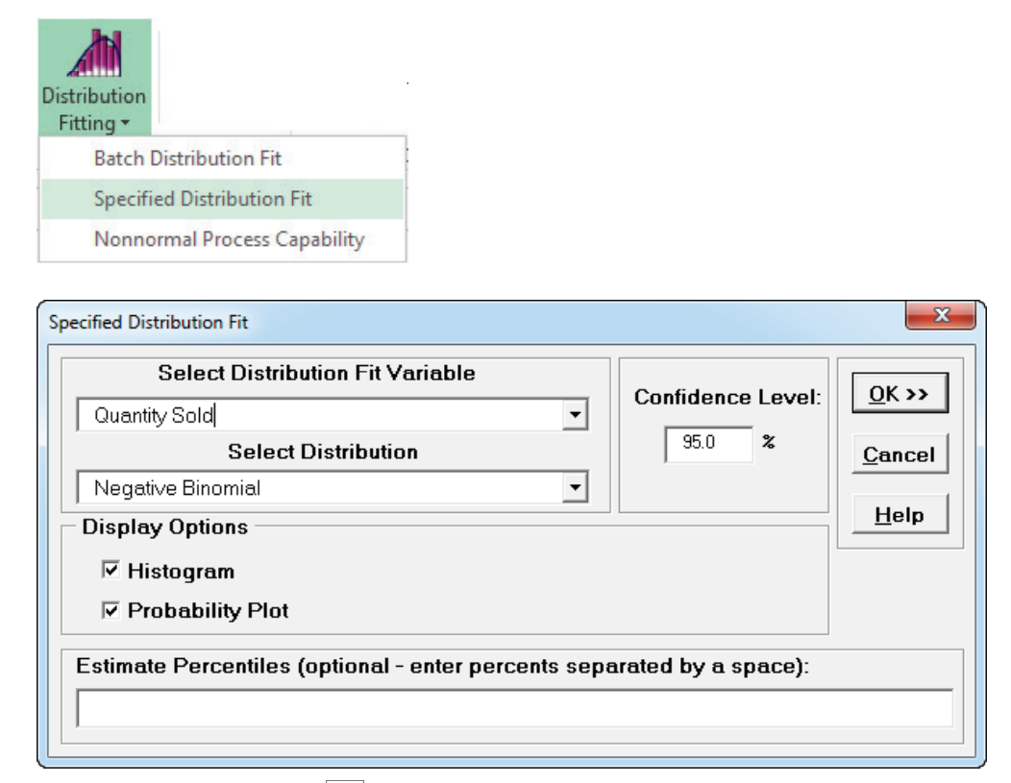
Task: Click the Negative Binomial selection box
Action: (x=317, y=489)
